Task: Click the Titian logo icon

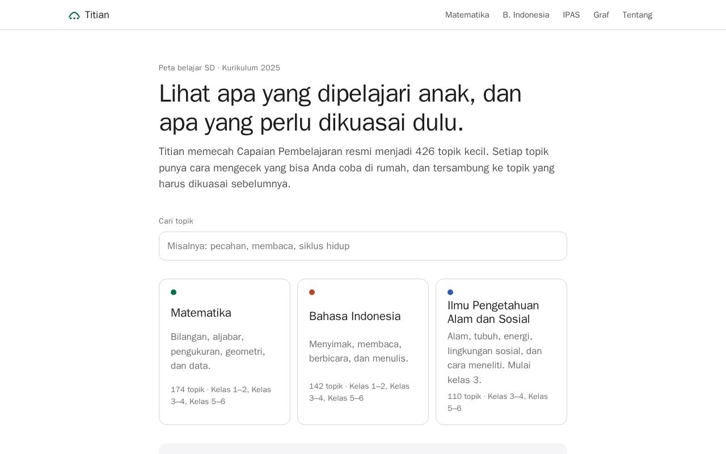Action: coord(74,15)
